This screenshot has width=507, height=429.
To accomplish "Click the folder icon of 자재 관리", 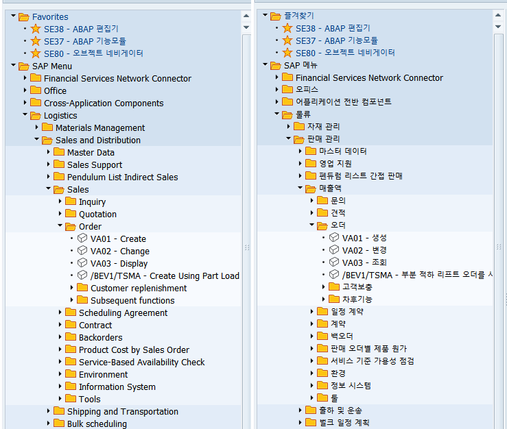I will (299, 126).
